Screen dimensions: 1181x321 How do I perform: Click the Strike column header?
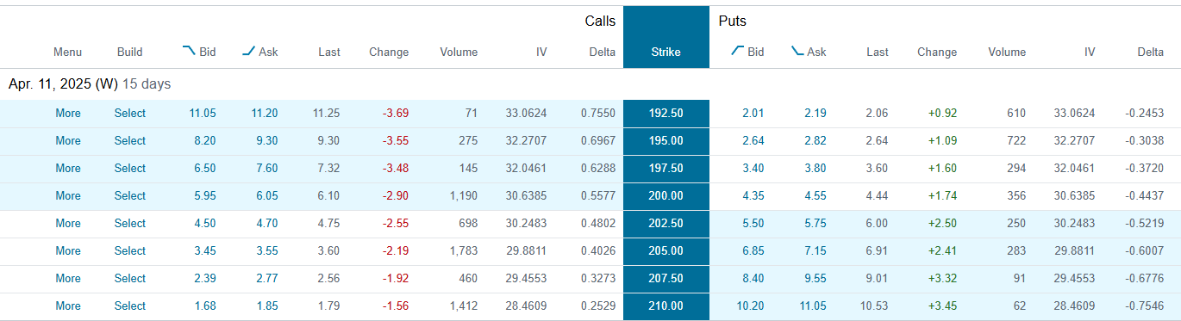coord(665,52)
